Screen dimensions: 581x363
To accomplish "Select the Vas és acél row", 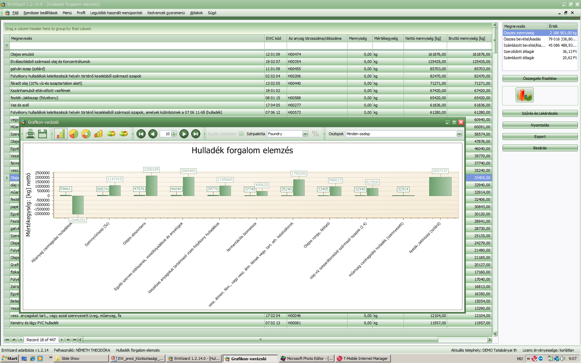I will pos(248,105).
